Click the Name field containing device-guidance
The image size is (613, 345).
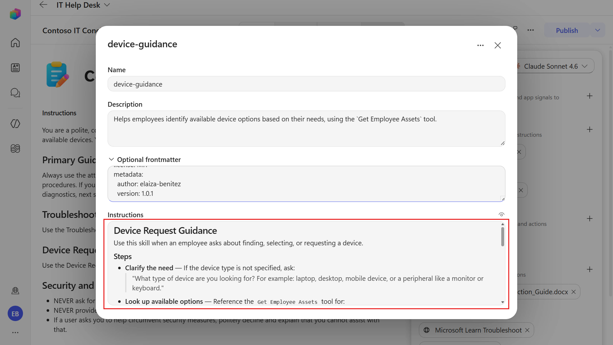point(306,84)
